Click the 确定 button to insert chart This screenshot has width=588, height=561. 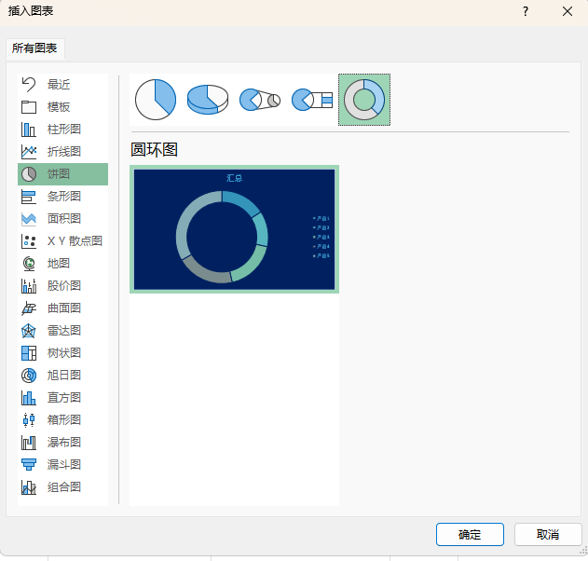pyautogui.click(x=470, y=534)
